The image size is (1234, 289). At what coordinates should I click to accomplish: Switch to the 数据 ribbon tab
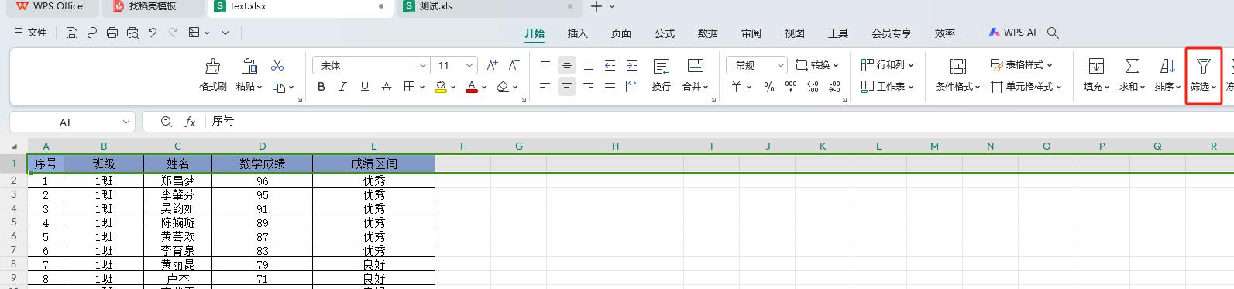click(x=708, y=33)
